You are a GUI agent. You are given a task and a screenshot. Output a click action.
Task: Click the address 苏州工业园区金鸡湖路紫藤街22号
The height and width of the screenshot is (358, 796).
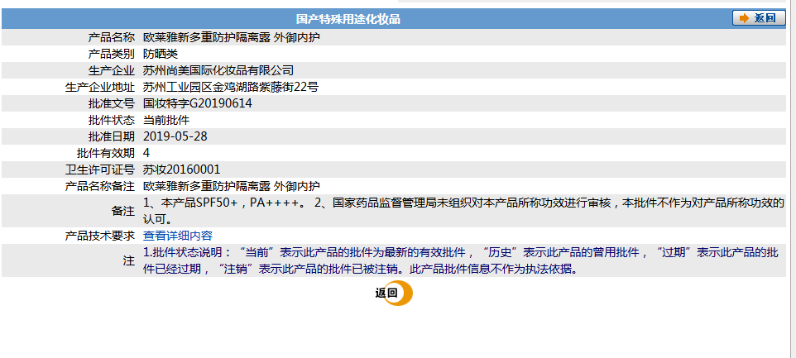click(x=231, y=87)
